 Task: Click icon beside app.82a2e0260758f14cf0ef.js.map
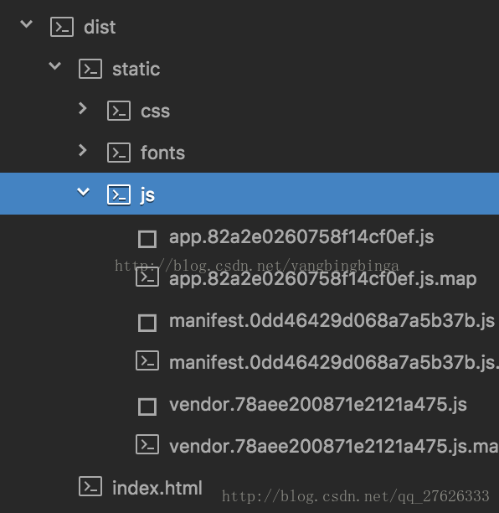coord(147,277)
